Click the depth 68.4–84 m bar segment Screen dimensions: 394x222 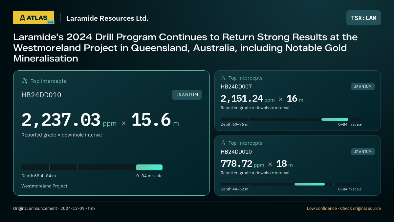tap(149, 167)
